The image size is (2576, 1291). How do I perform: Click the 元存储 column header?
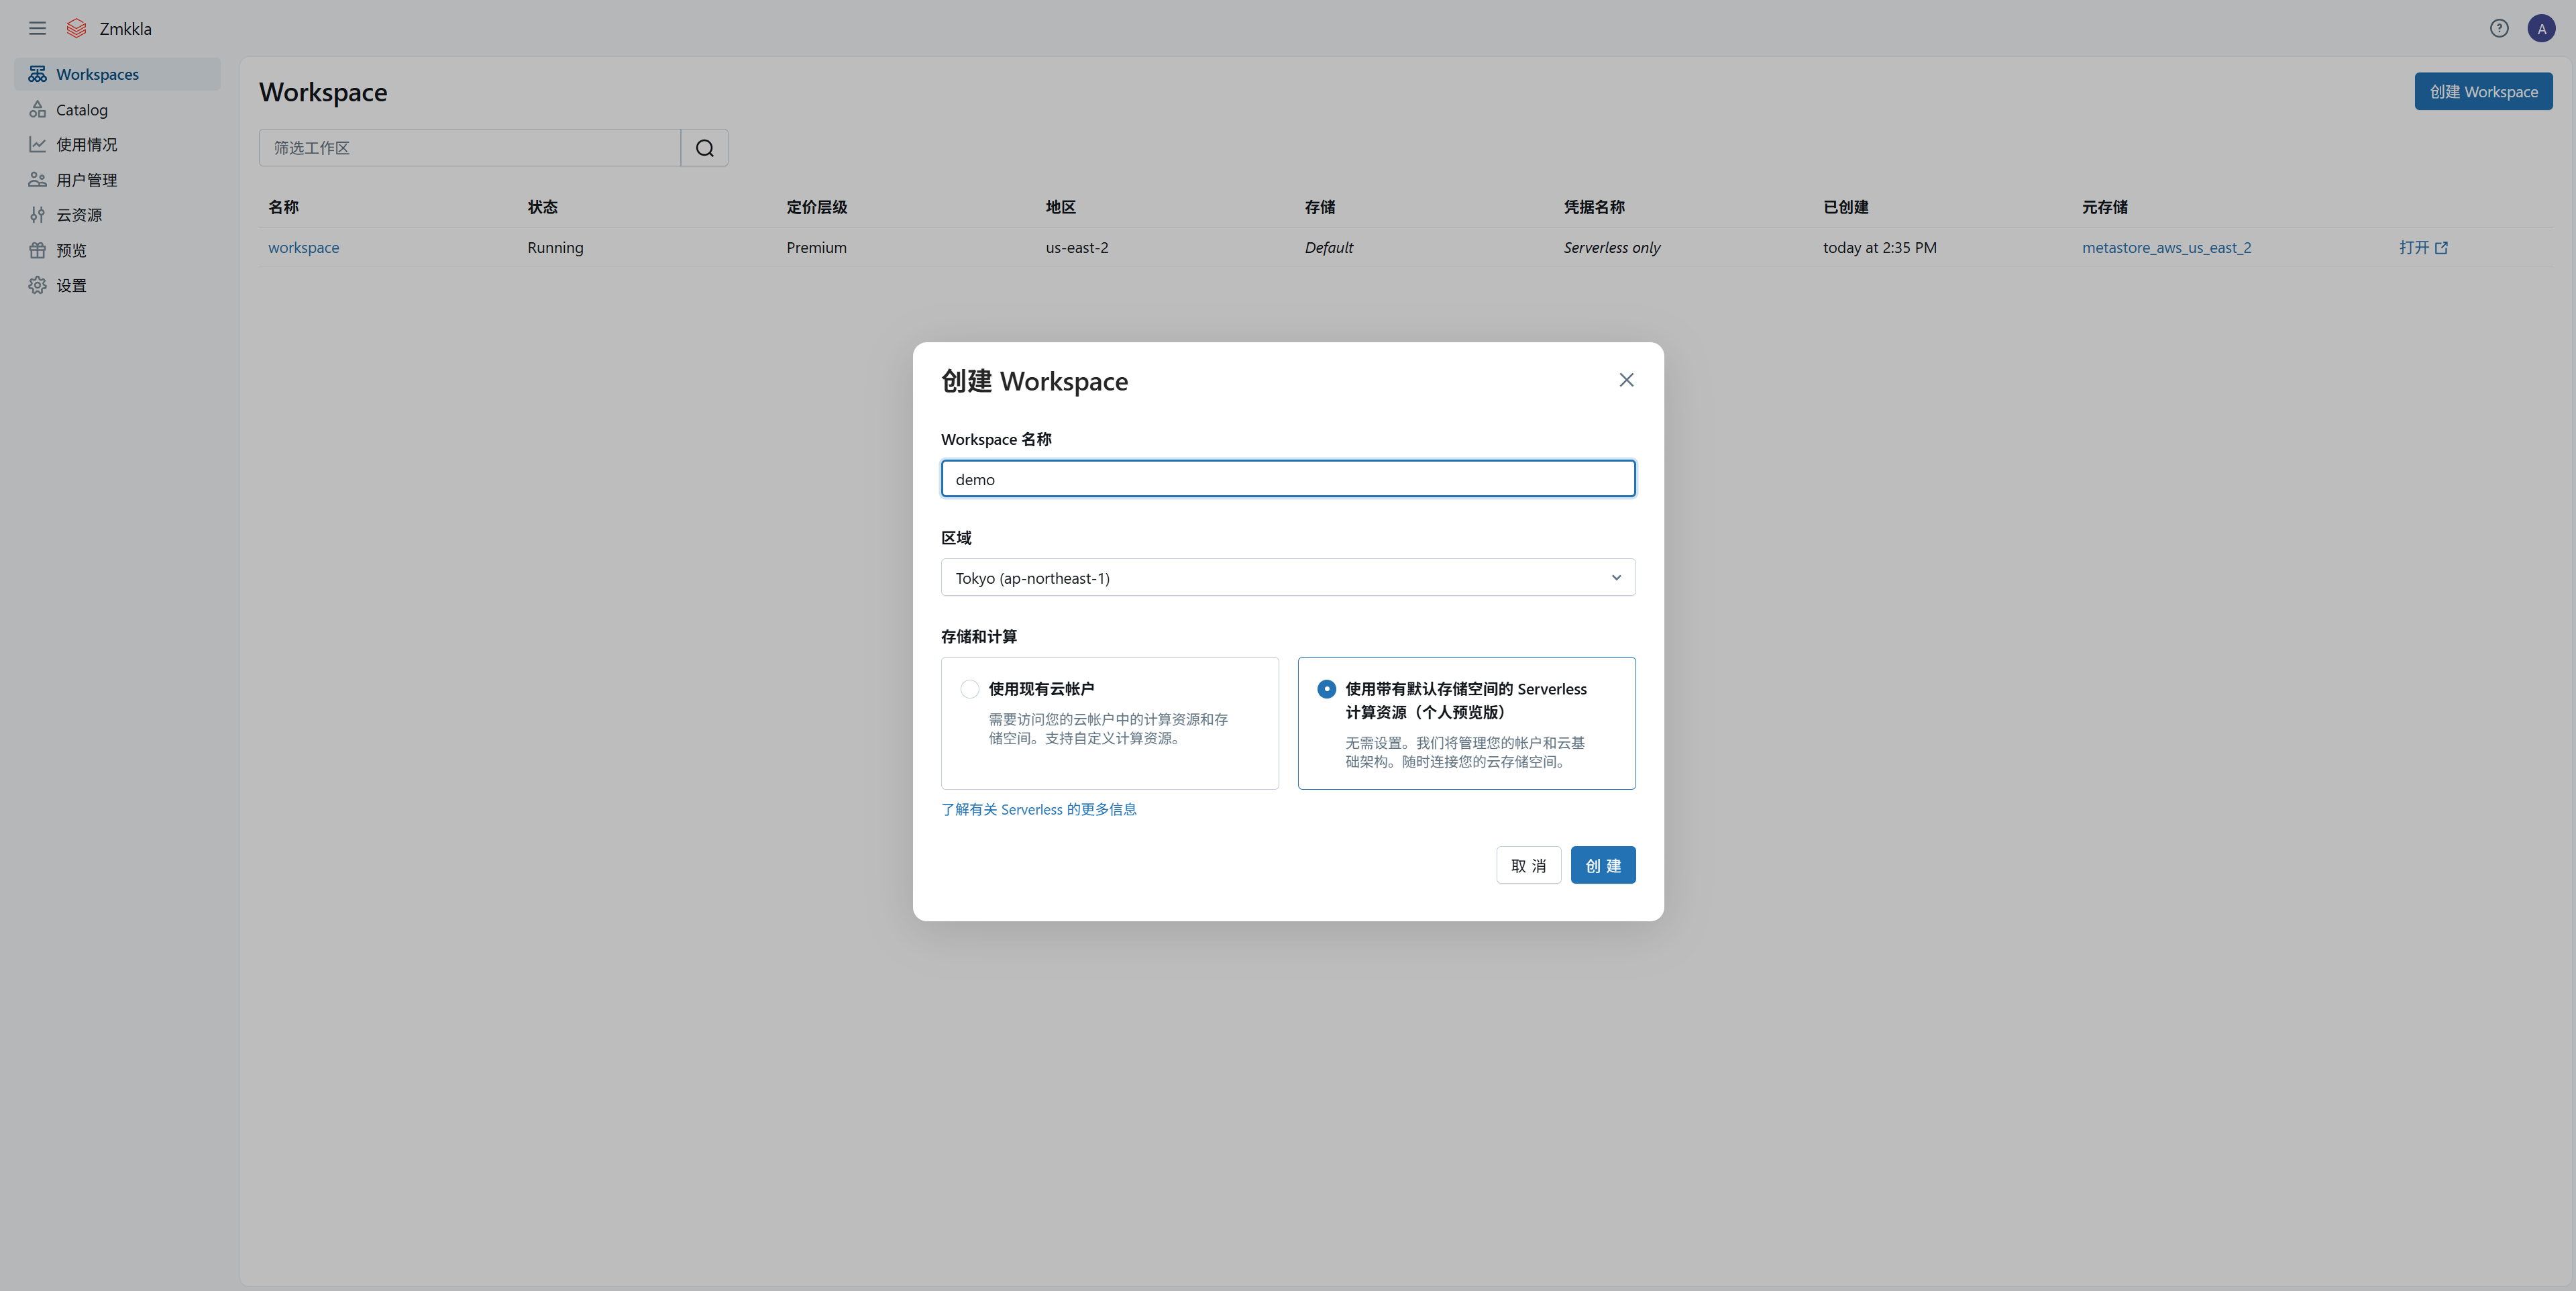coord(2104,207)
